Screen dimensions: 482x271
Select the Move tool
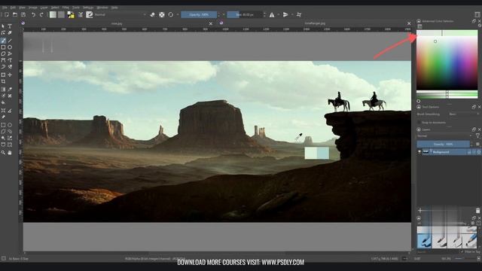[x=10, y=75]
